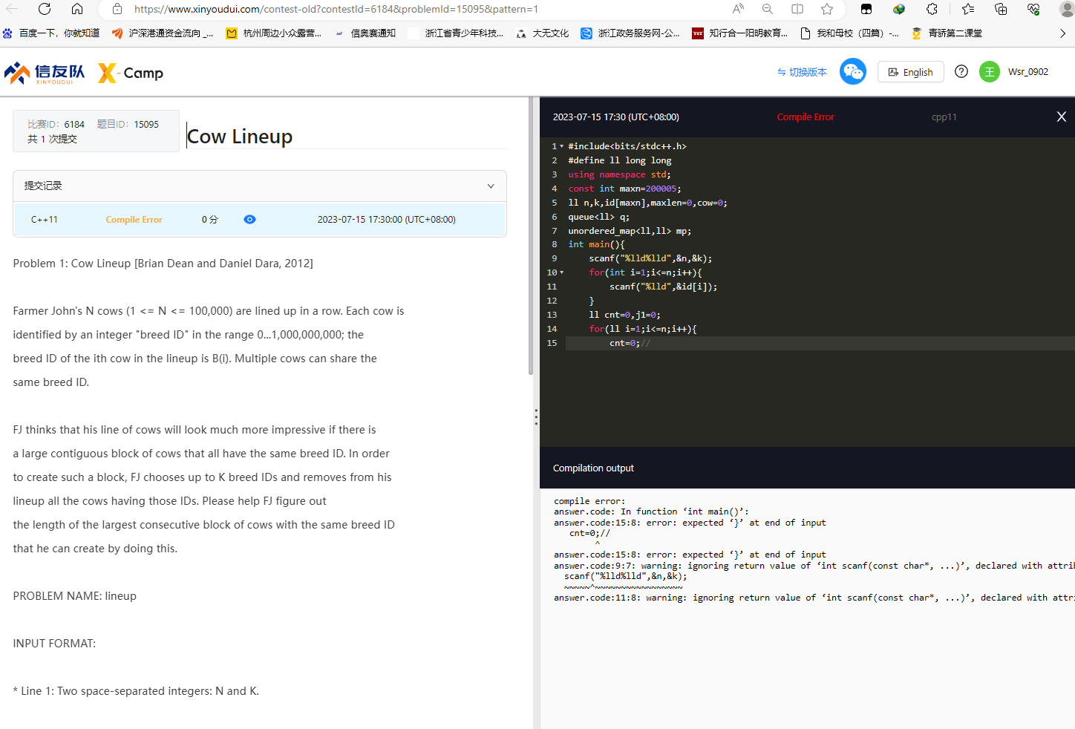Open the 浙江政务服务网 bookmark
This screenshot has width=1075, height=729.
click(630, 33)
